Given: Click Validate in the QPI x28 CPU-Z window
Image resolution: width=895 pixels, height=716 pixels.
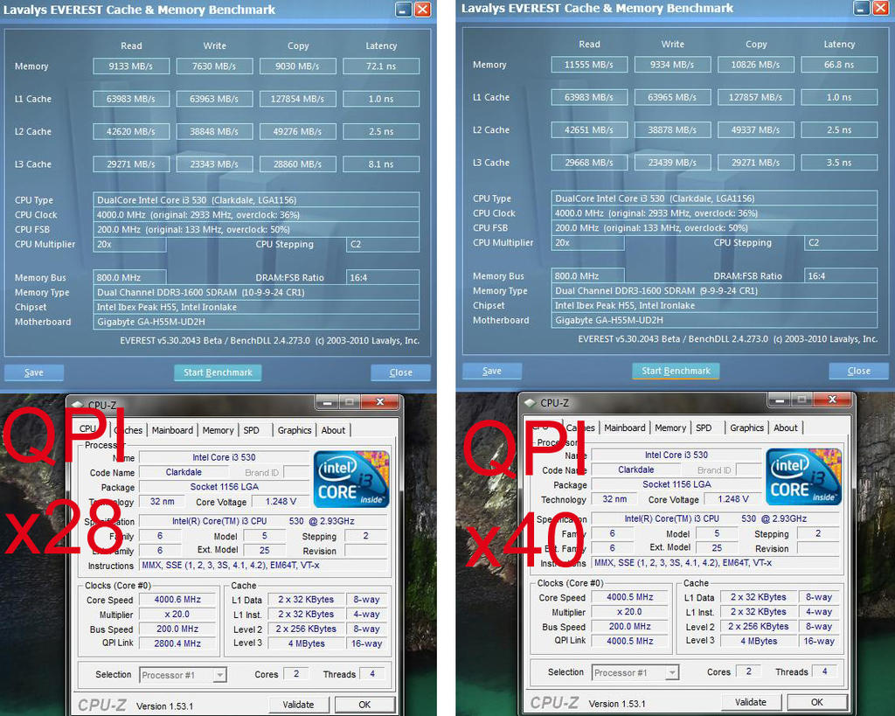Looking at the screenshot, I should pyautogui.click(x=298, y=705).
